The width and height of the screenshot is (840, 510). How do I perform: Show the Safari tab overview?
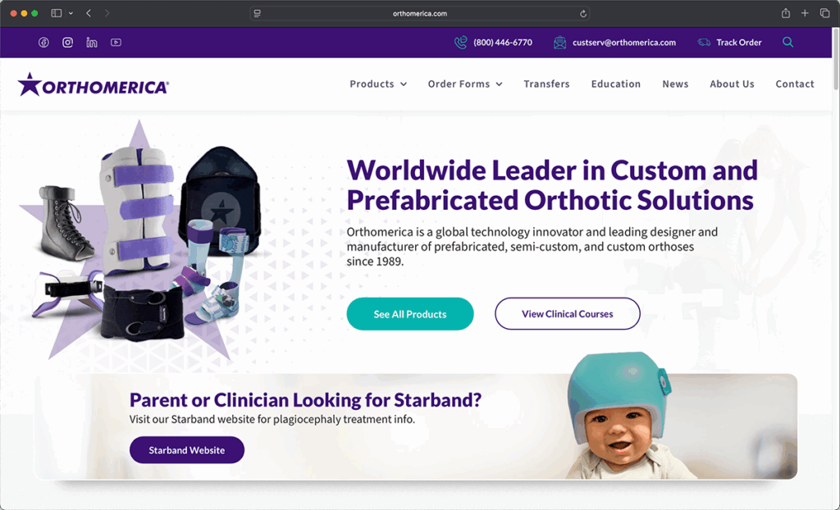click(x=824, y=13)
